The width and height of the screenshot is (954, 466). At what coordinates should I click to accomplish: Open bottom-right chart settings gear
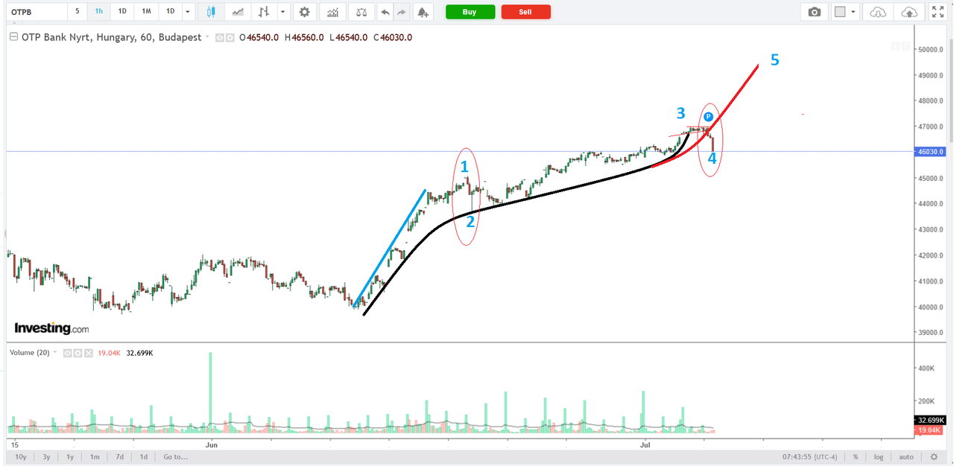pos(934,457)
